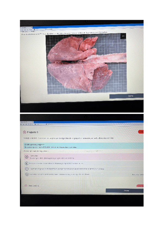The image size is (163, 230).
Task: Click the address field in the bottom screen's browser
Action: [x=49, y=124]
